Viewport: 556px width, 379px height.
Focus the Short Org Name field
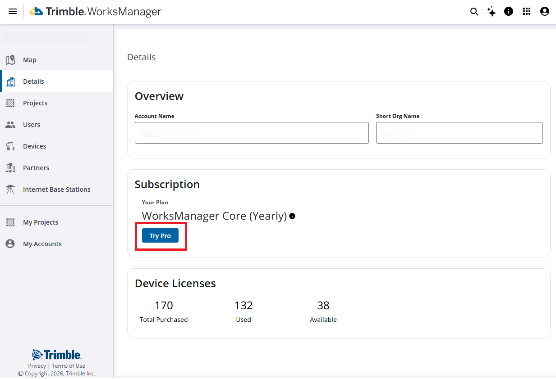click(x=459, y=133)
